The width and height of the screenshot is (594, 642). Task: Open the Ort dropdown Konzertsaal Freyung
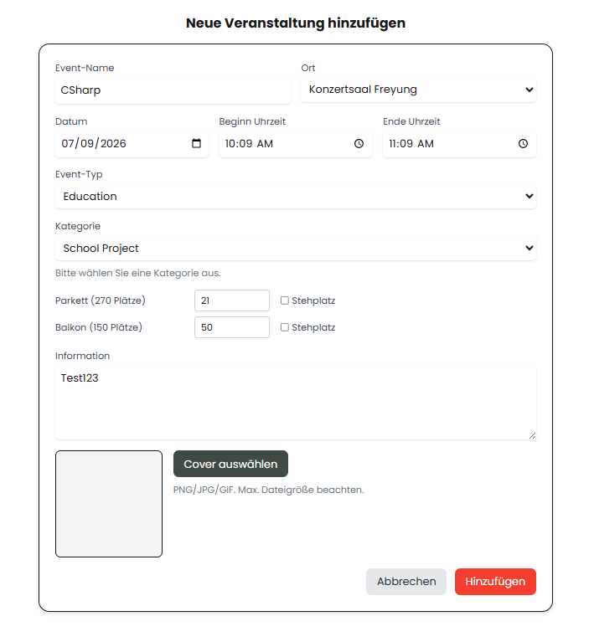click(418, 90)
